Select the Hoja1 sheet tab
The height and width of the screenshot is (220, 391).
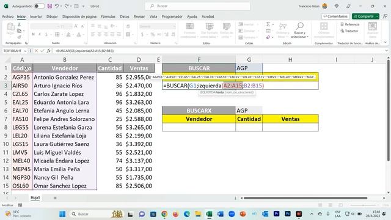[x=35, y=197]
